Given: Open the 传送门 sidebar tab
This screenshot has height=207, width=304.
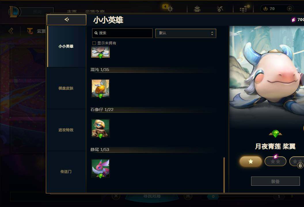Looking at the screenshot, I should click(66, 172).
